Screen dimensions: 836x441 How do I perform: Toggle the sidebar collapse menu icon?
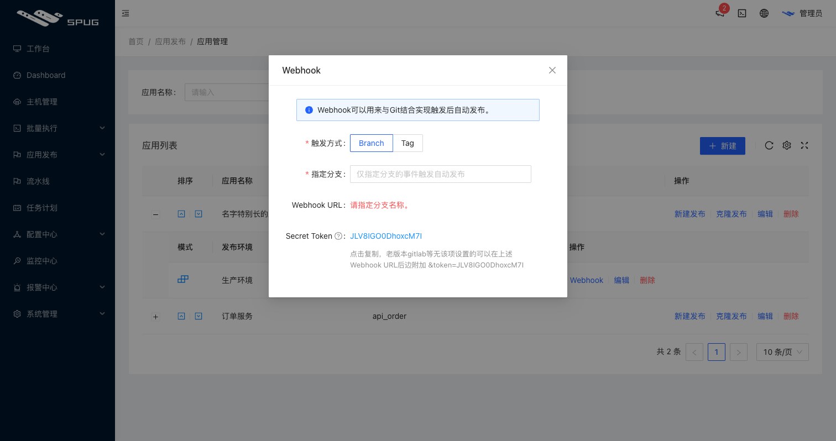click(126, 13)
